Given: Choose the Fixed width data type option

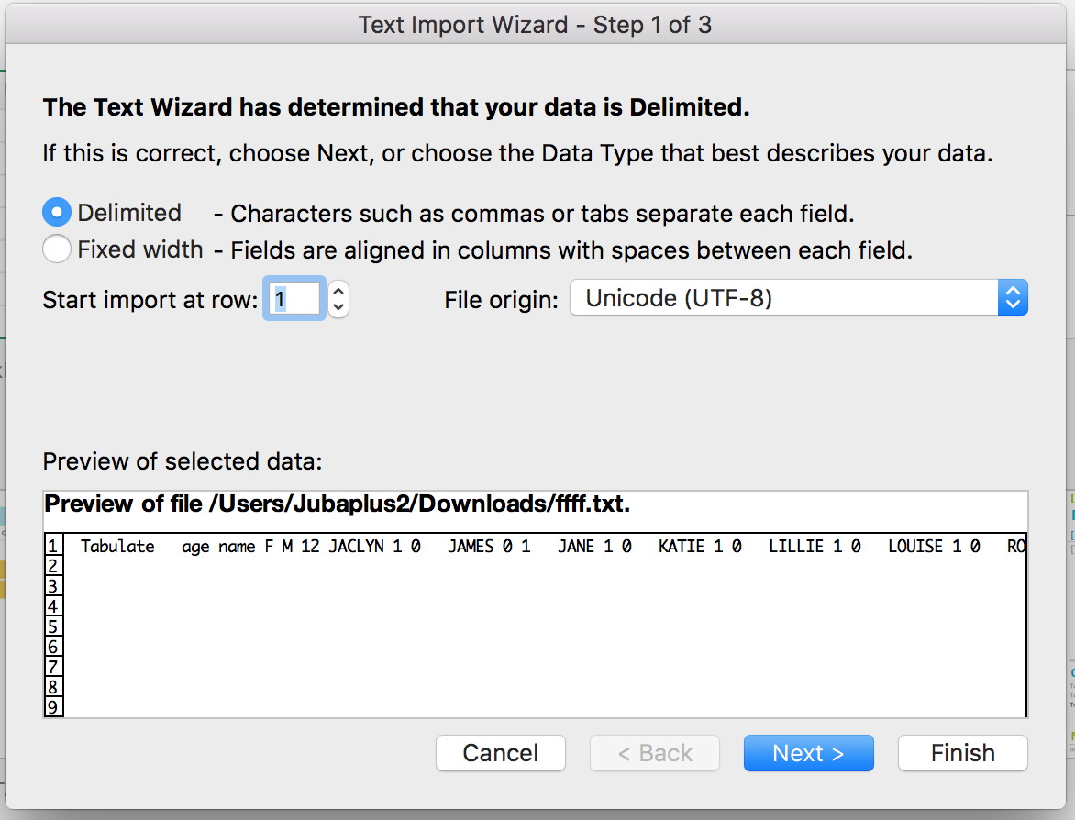Looking at the screenshot, I should click(57, 249).
